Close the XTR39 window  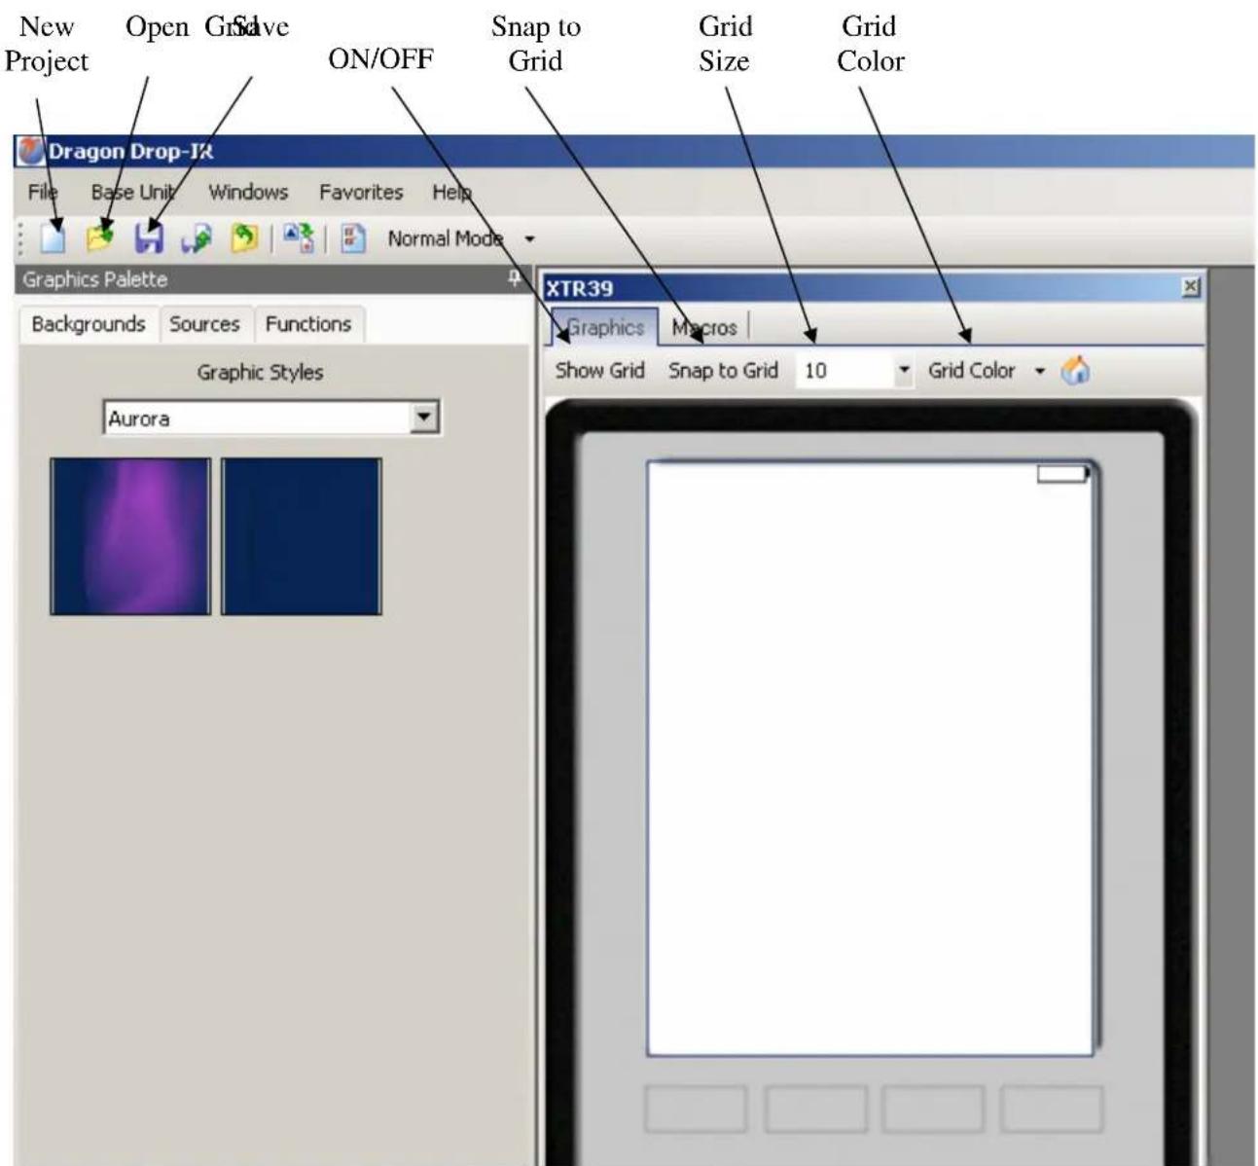pyautogui.click(x=1190, y=287)
